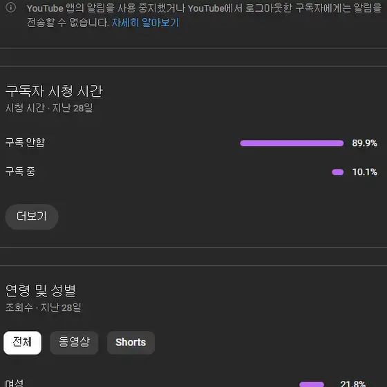Open the 자세히 알아보기 link
Viewport: 387px width, 387px height.
145,23
